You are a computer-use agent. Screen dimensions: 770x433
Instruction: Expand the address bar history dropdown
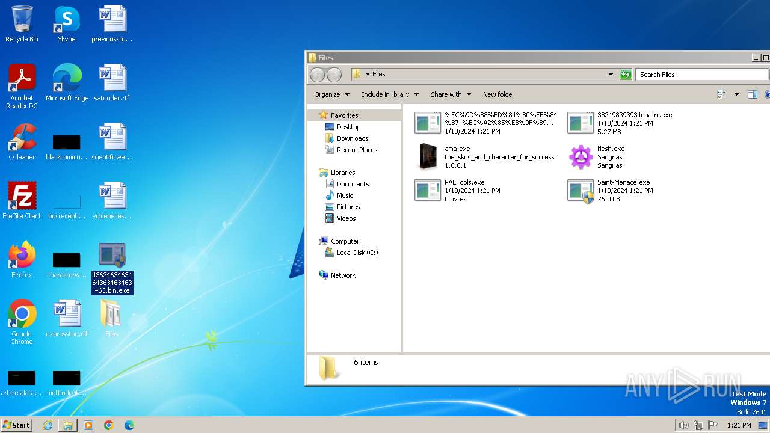click(x=611, y=75)
